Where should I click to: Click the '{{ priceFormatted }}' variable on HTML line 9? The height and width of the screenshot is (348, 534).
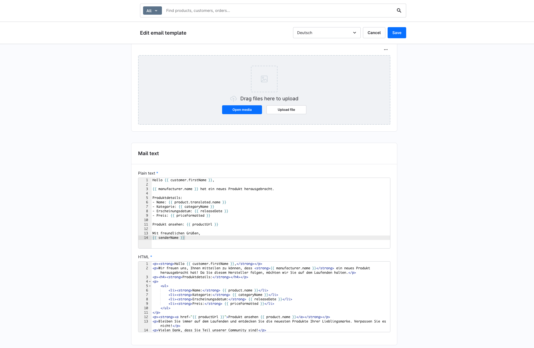click(x=243, y=304)
